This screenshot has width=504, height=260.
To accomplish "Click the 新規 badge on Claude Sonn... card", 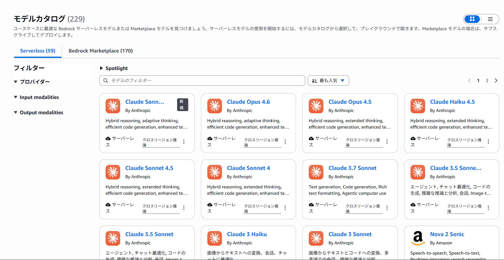I will click(x=183, y=105).
